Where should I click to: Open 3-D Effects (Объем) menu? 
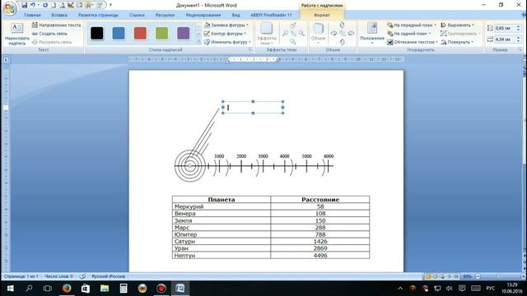[x=318, y=34]
